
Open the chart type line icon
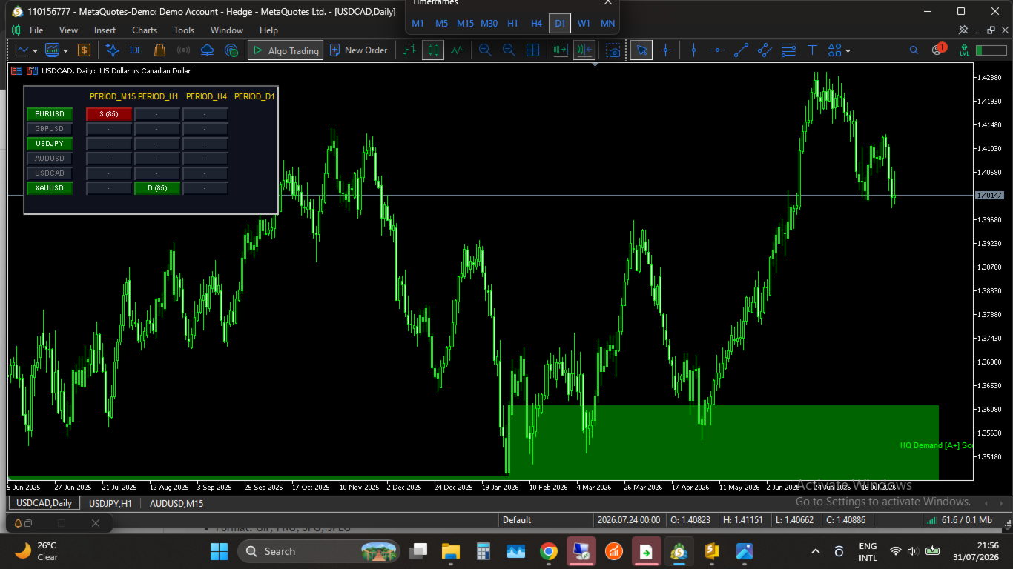click(x=22, y=50)
